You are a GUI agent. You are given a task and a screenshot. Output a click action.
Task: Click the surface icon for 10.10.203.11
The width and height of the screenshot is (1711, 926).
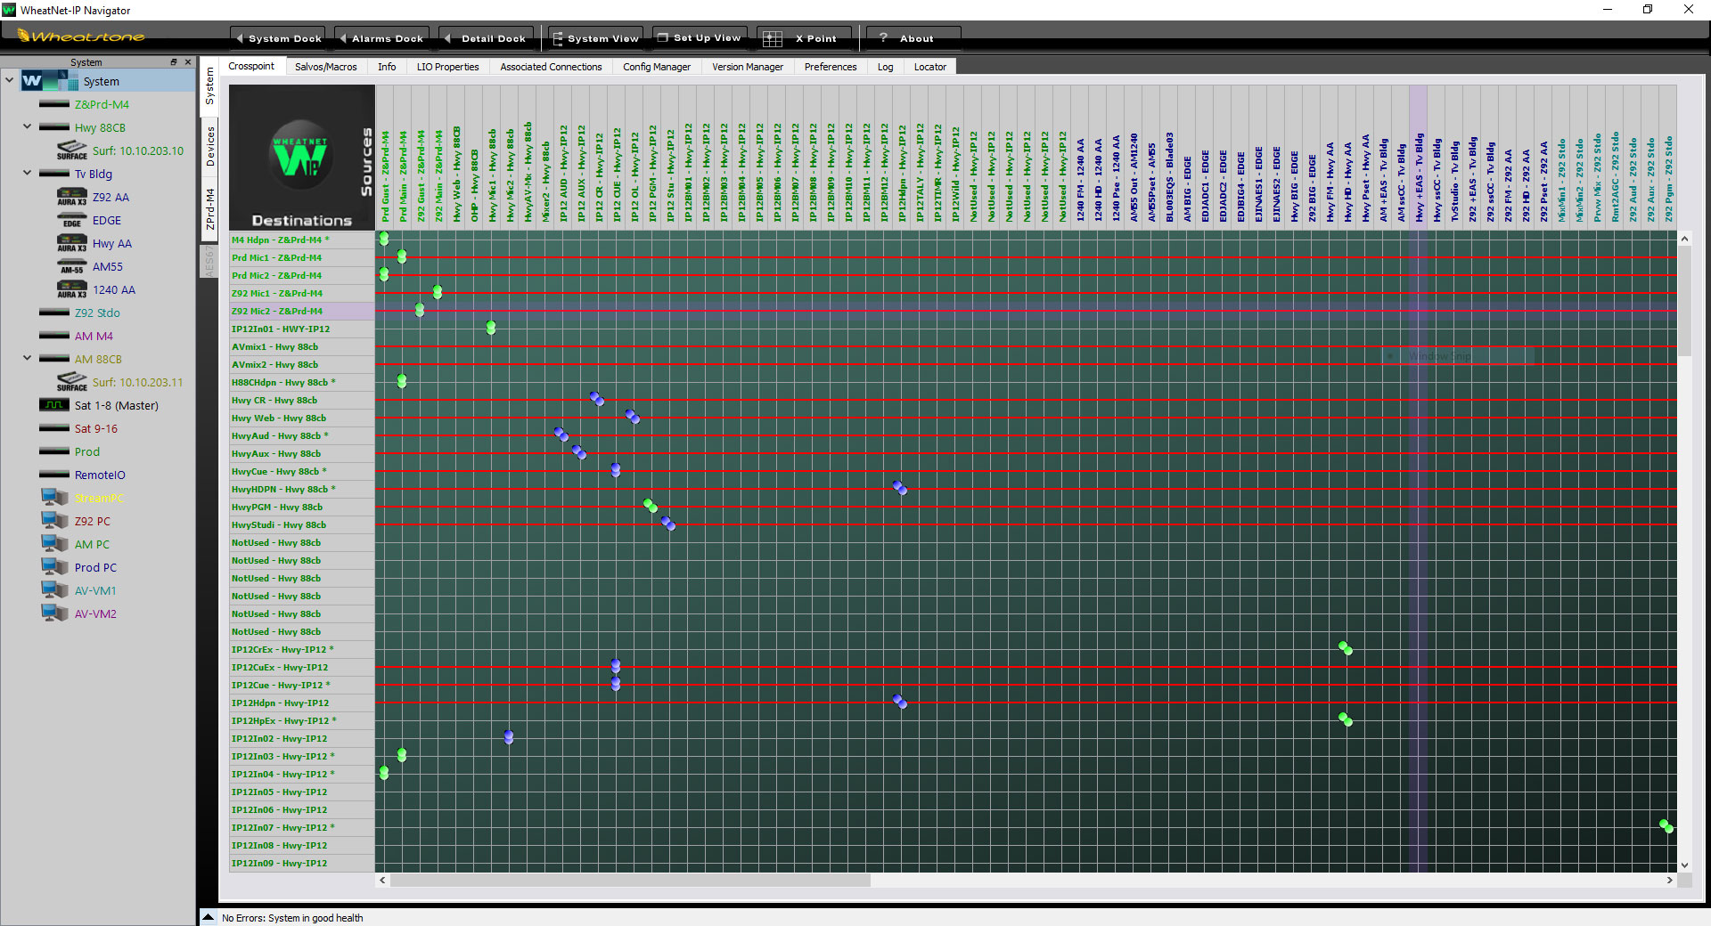click(x=72, y=382)
